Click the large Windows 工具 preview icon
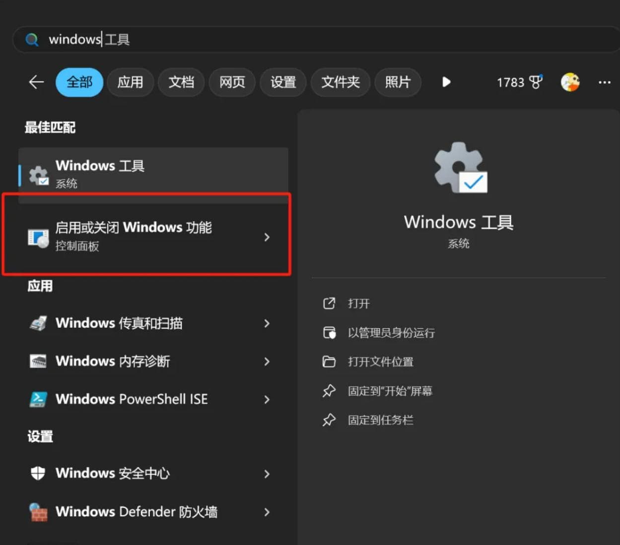This screenshot has height=545, width=620. pyautogui.click(x=460, y=168)
